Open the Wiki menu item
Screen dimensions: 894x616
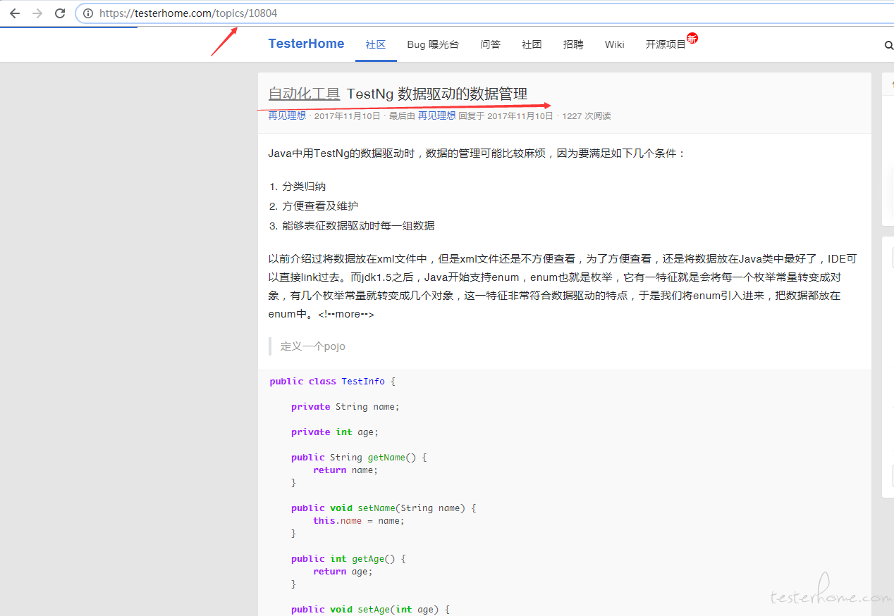point(614,44)
